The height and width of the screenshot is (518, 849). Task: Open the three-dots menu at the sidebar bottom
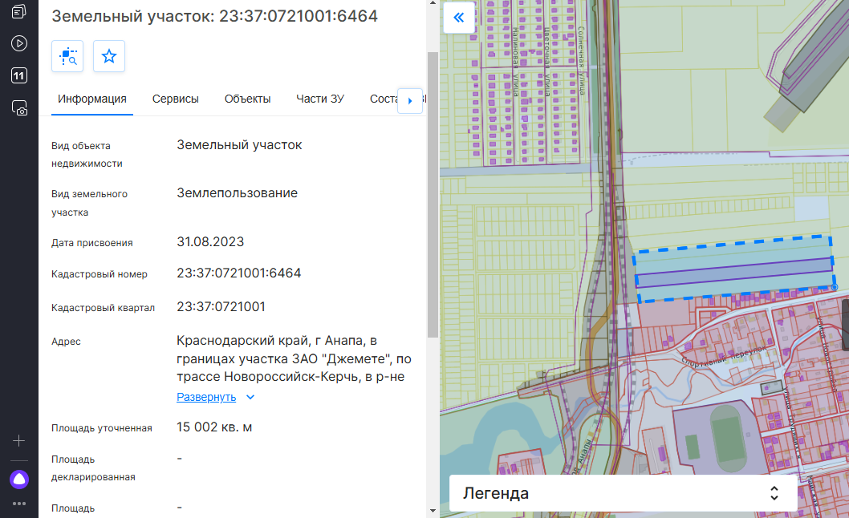(19, 504)
